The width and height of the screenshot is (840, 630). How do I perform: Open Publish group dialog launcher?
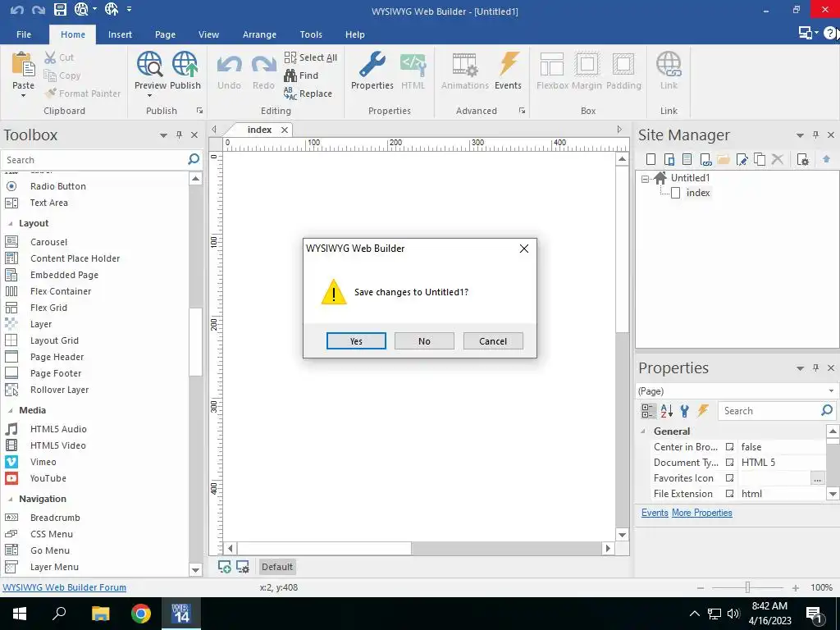coord(200,111)
